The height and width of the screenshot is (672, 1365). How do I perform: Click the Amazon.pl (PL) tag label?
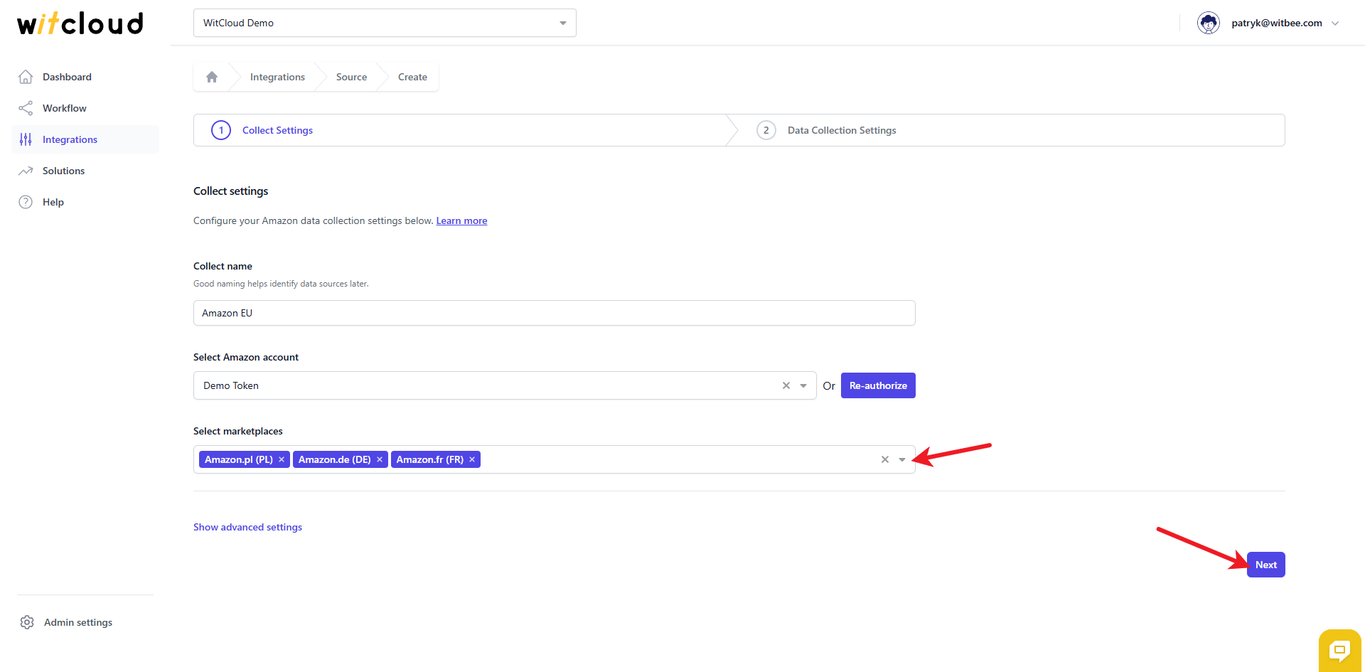click(239, 459)
